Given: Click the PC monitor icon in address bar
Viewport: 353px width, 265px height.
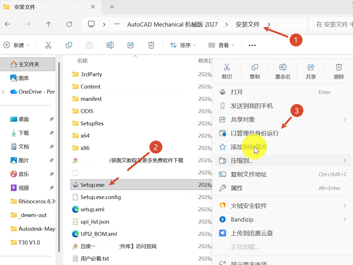Looking at the screenshot, I should click(x=91, y=24).
